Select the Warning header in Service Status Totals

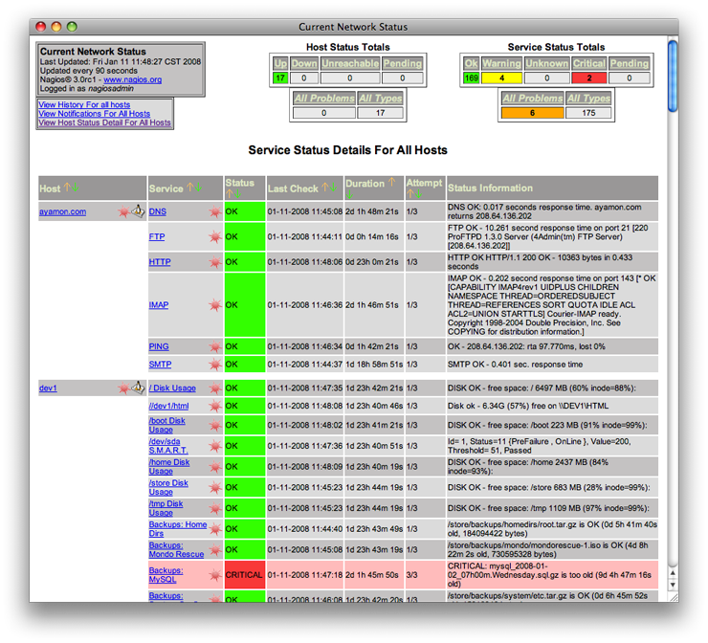[x=501, y=64]
